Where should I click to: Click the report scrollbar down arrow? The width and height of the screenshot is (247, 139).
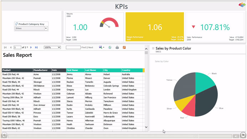(x=146, y=127)
